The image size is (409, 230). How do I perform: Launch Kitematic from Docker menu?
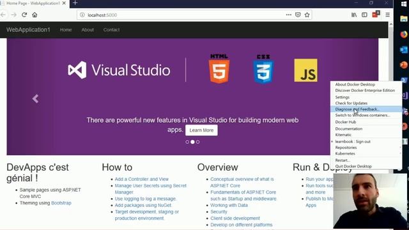[366, 135]
